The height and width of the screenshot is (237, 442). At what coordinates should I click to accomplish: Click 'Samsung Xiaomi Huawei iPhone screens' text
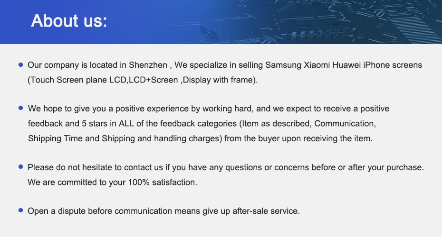tap(344, 65)
